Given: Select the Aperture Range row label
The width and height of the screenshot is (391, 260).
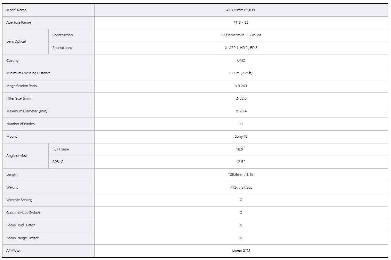Looking at the screenshot, I should (x=19, y=22).
